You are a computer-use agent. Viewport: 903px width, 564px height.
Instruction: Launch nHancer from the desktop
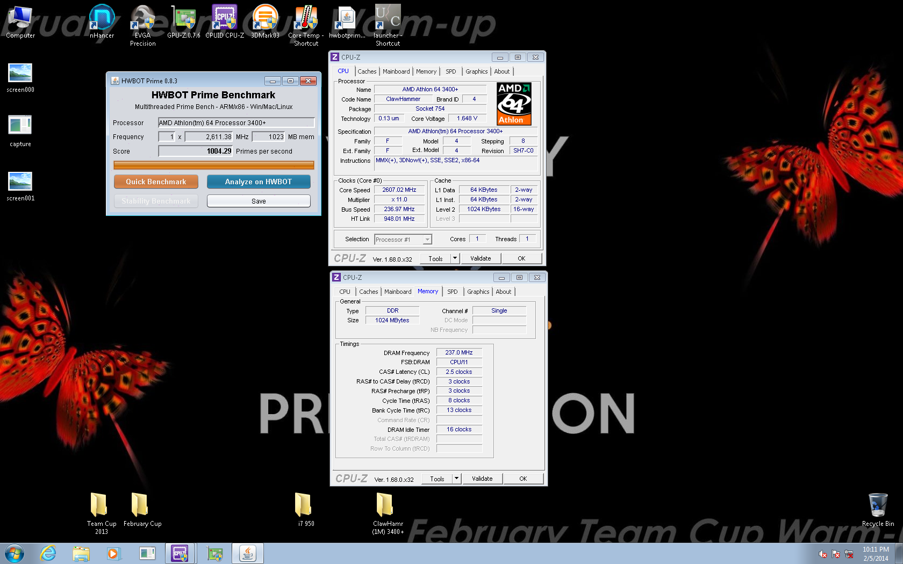coord(102,21)
